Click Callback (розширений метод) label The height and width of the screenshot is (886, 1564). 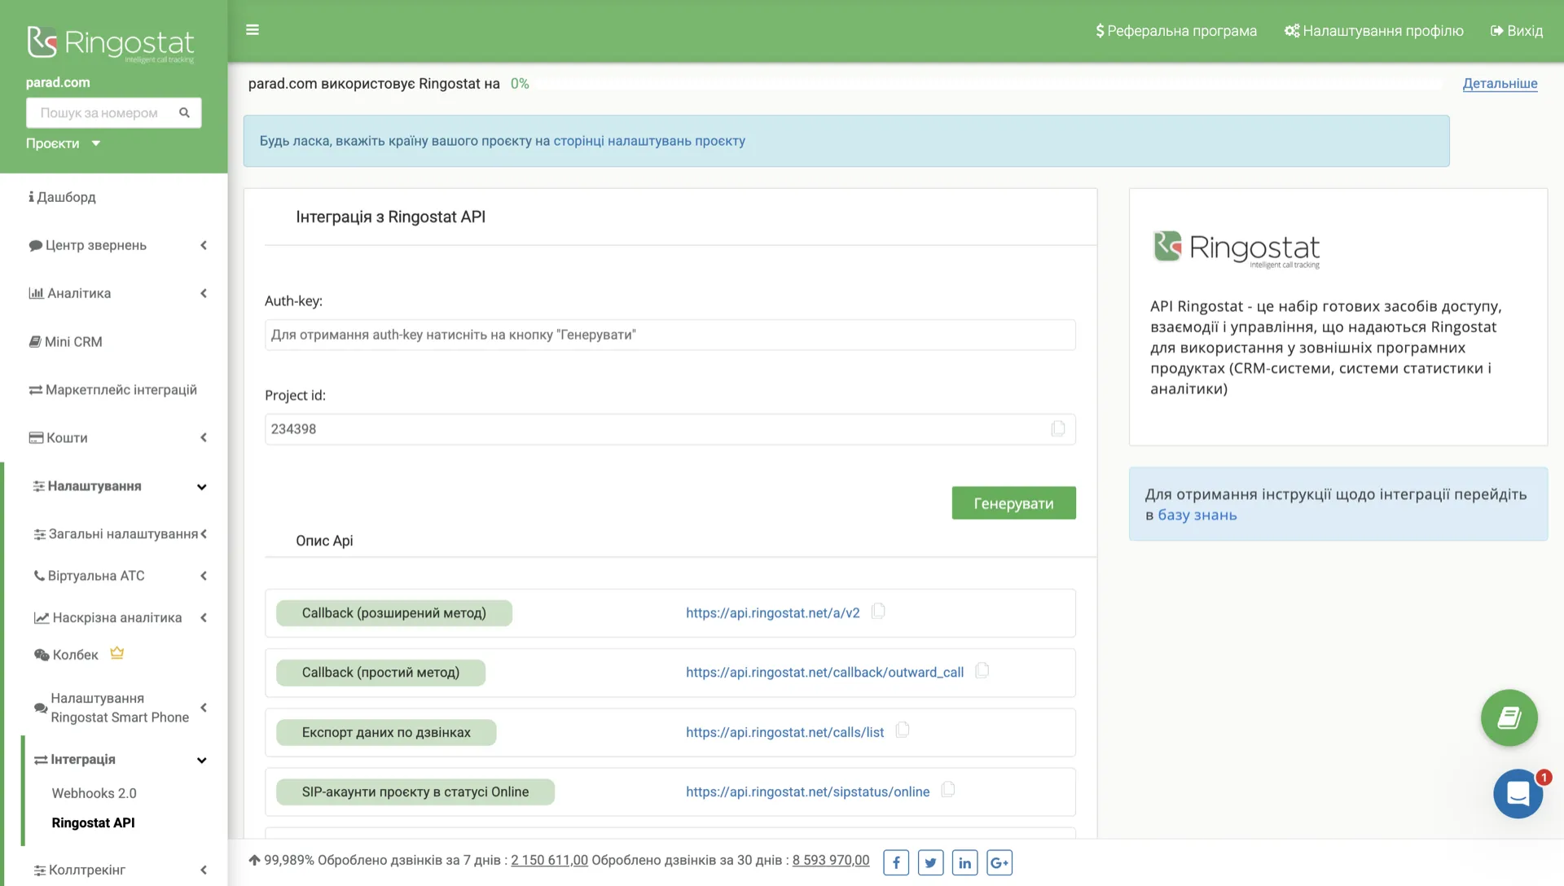pyautogui.click(x=393, y=613)
